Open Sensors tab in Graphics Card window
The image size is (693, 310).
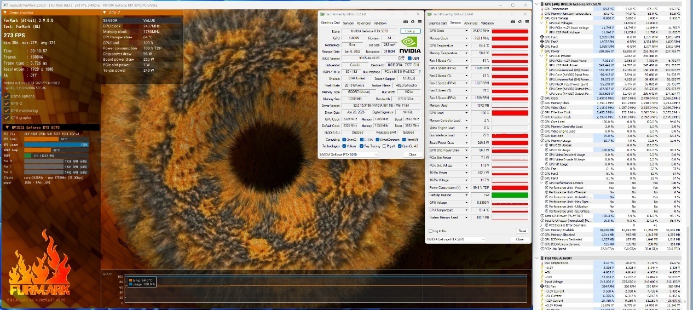click(x=348, y=23)
